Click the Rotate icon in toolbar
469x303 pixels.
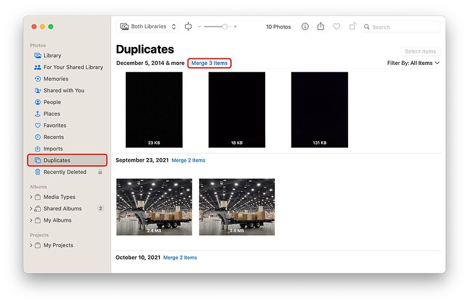pyautogui.click(x=352, y=26)
